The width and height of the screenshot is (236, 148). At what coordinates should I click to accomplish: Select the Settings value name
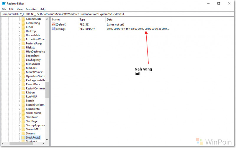coord(61,29)
